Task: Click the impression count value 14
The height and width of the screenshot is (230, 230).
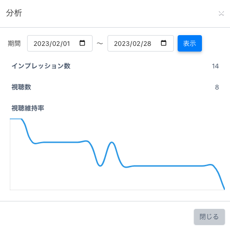Action: point(216,66)
